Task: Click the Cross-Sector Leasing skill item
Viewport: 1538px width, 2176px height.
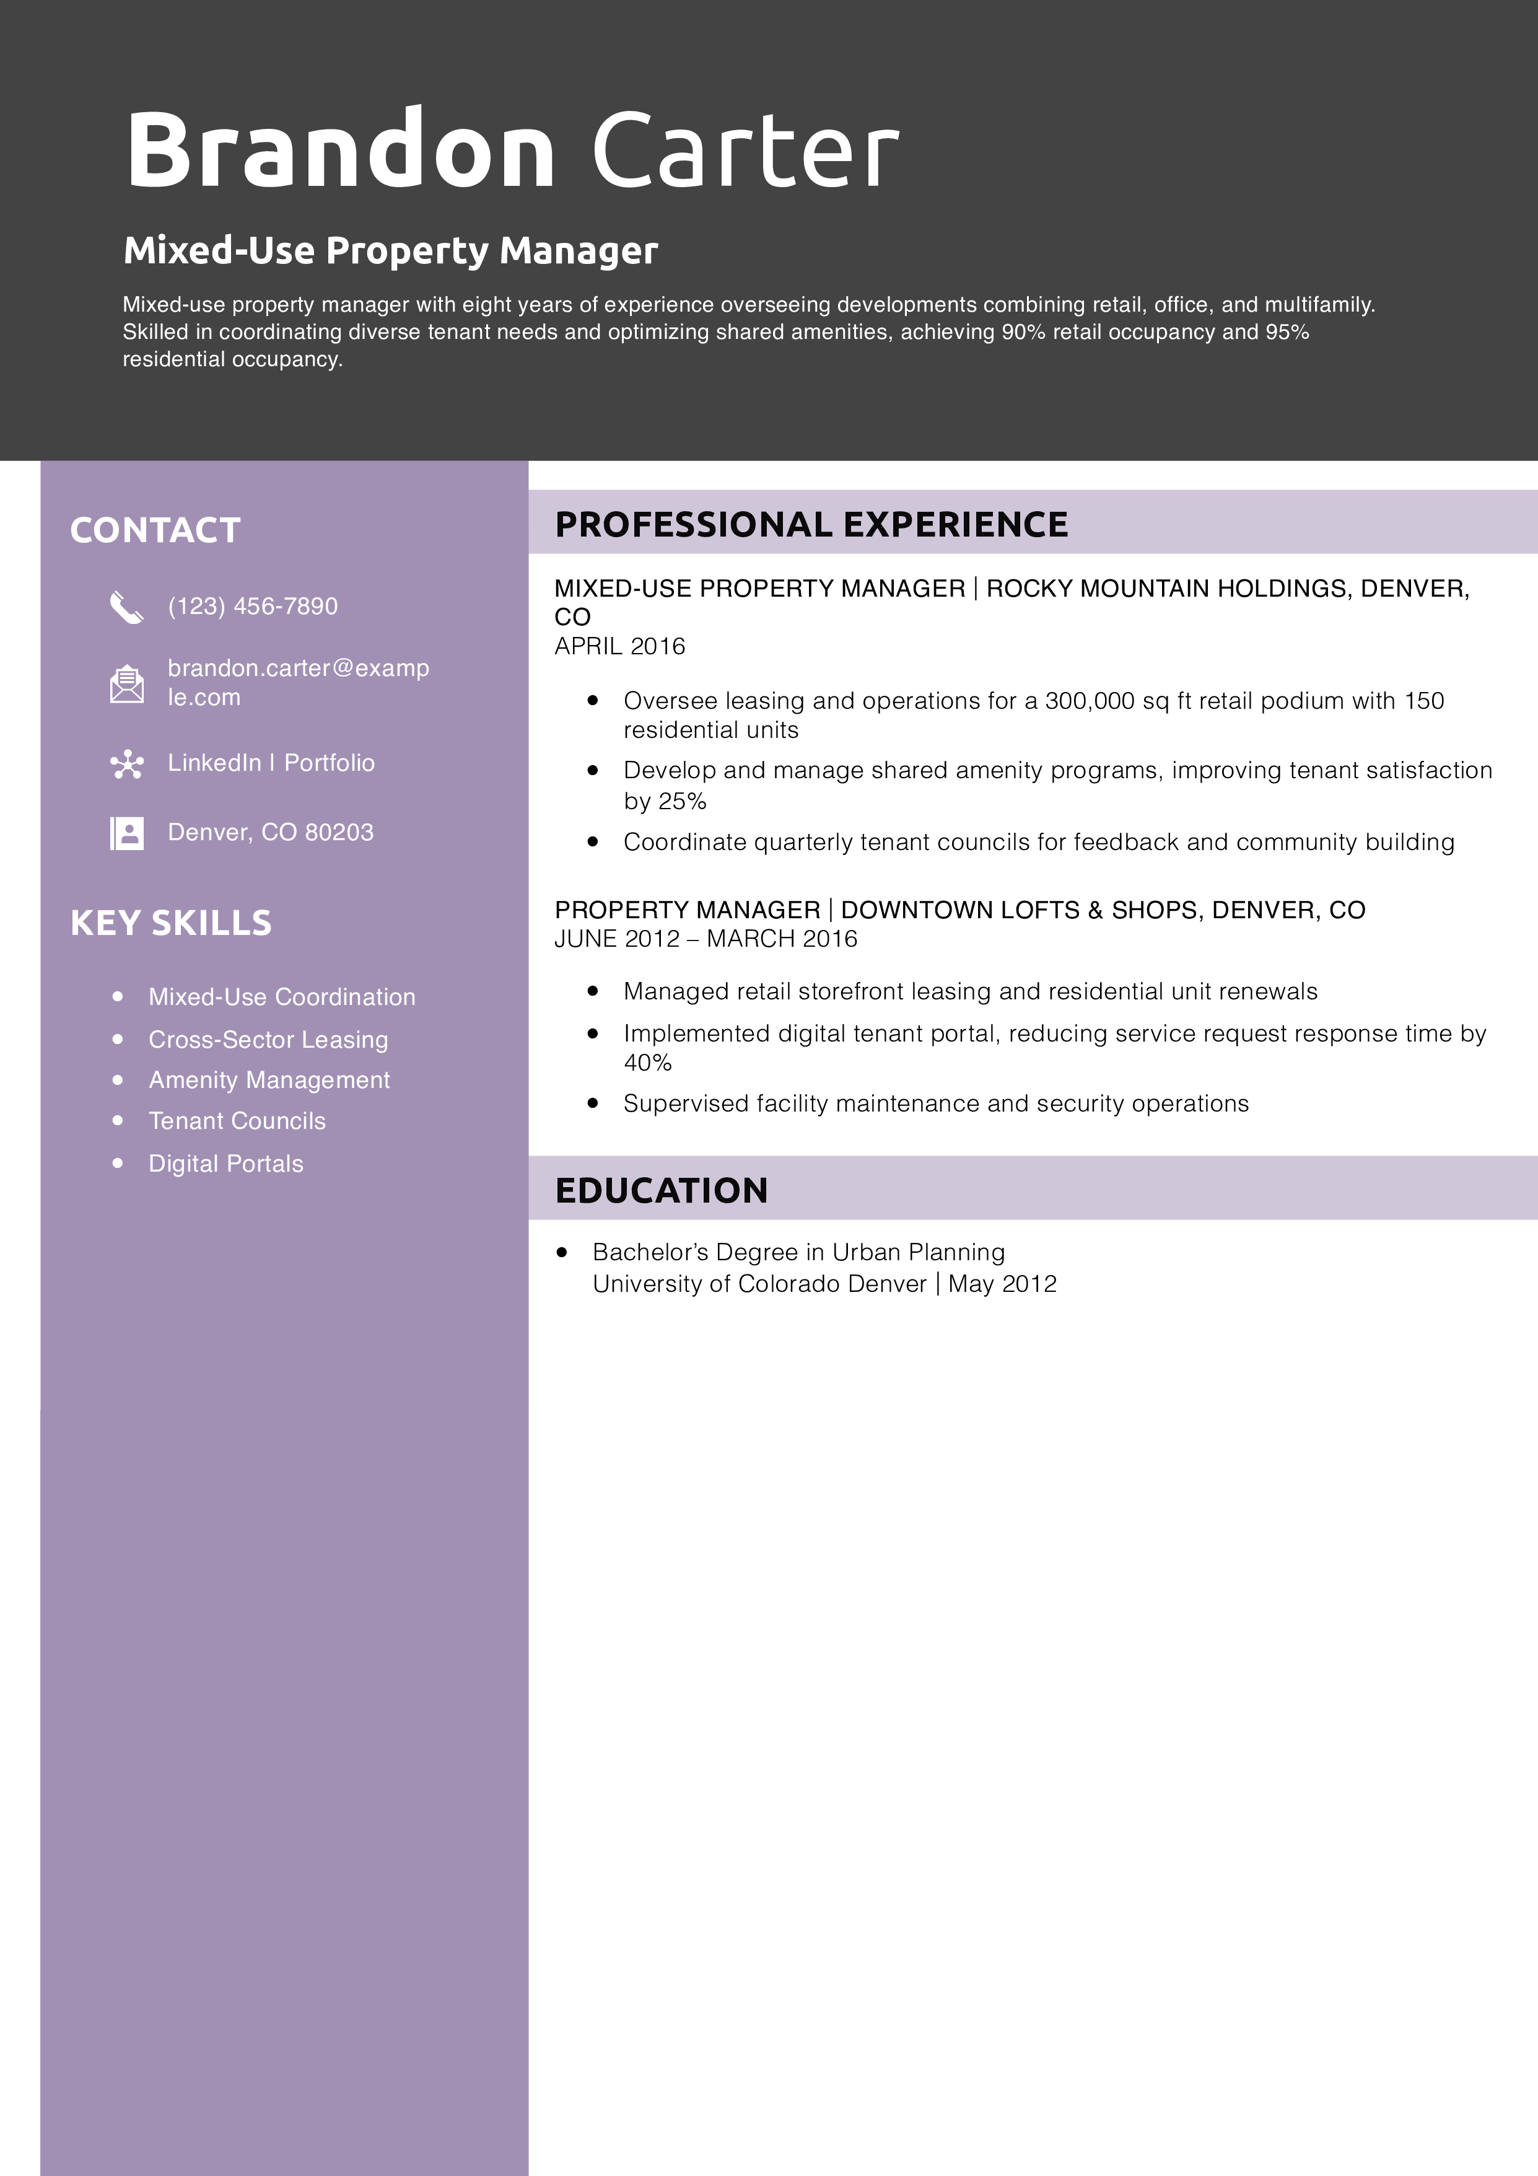Action: coord(268,1040)
